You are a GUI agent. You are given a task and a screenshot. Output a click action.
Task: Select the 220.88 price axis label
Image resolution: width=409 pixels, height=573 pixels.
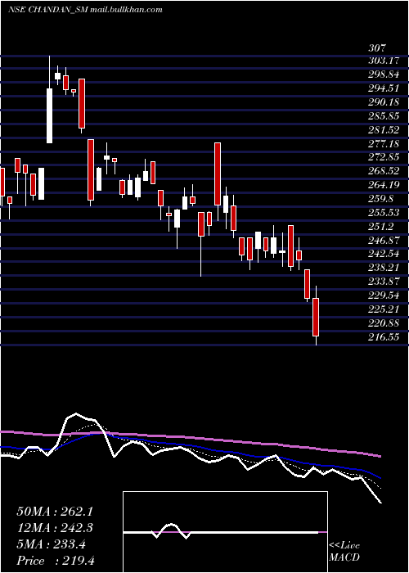[384, 323]
